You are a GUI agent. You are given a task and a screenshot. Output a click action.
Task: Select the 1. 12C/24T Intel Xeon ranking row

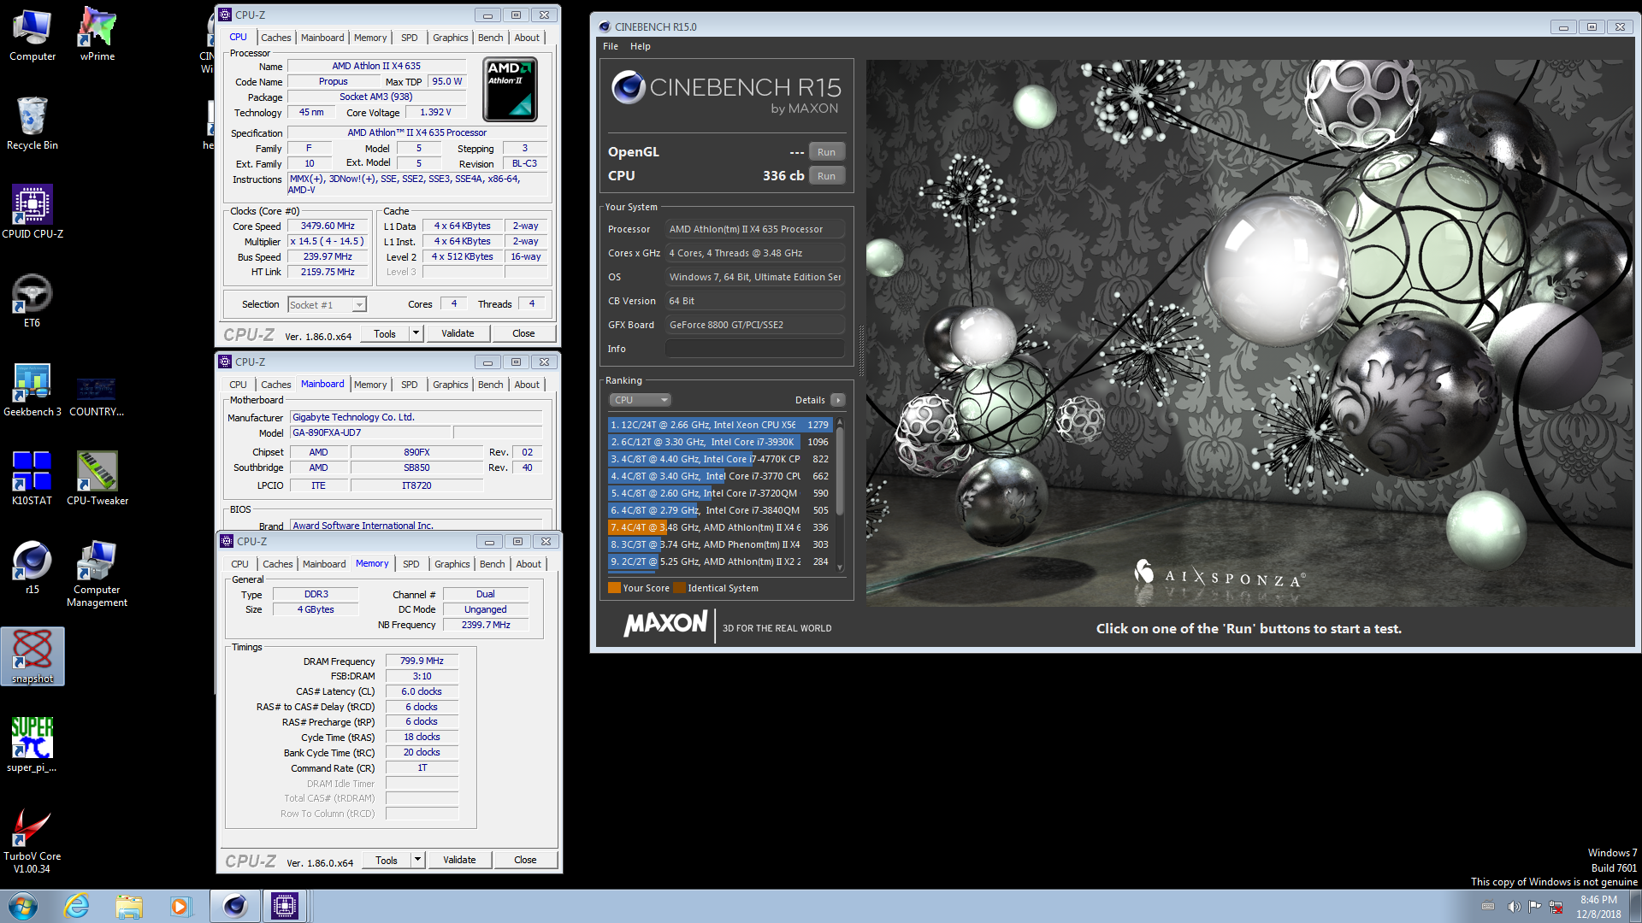(x=719, y=425)
